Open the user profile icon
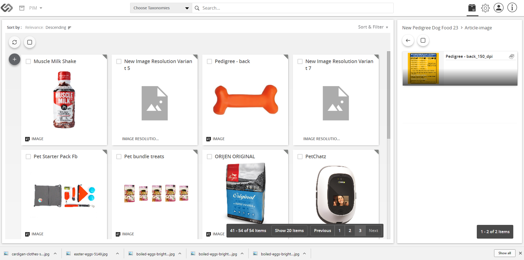The image size is (524, 260). click(x=498, y=8)
